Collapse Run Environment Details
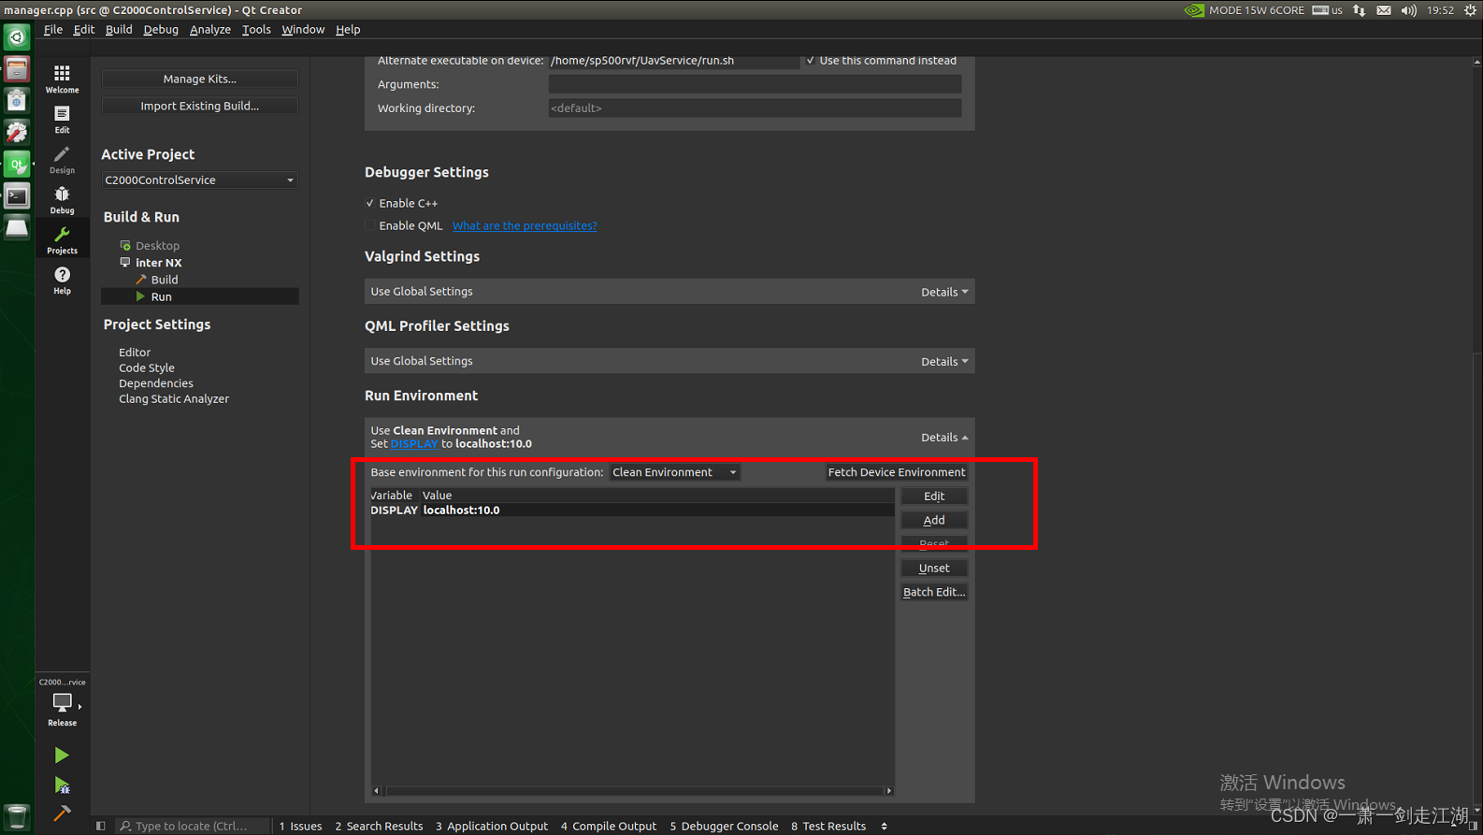The image size is (1483, 835). [944, 438]
